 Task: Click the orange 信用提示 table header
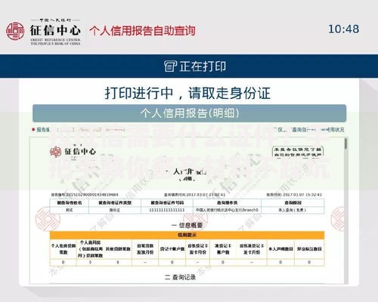coord(187,235)
